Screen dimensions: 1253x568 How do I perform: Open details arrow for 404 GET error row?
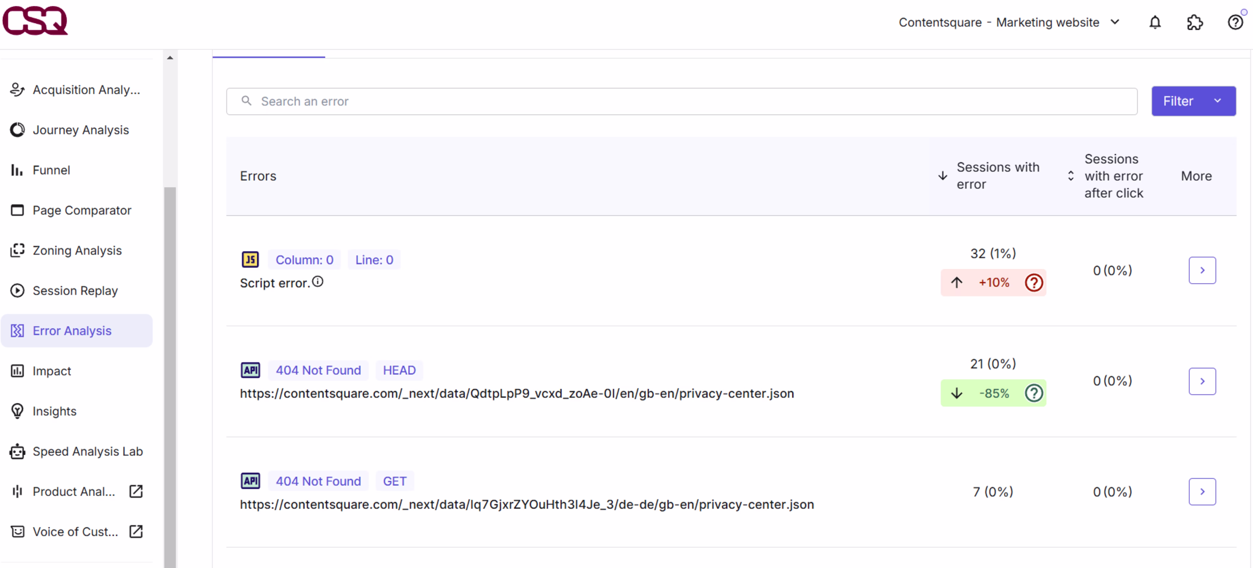tap(1202, 492)
